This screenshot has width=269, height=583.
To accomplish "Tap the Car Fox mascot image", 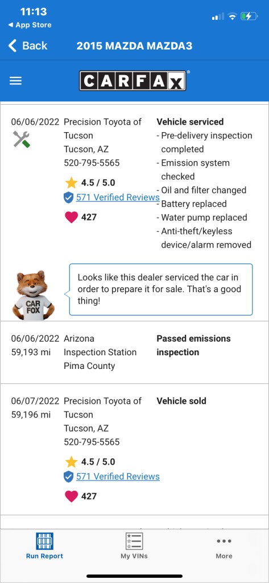I will (x=34, y=295).
